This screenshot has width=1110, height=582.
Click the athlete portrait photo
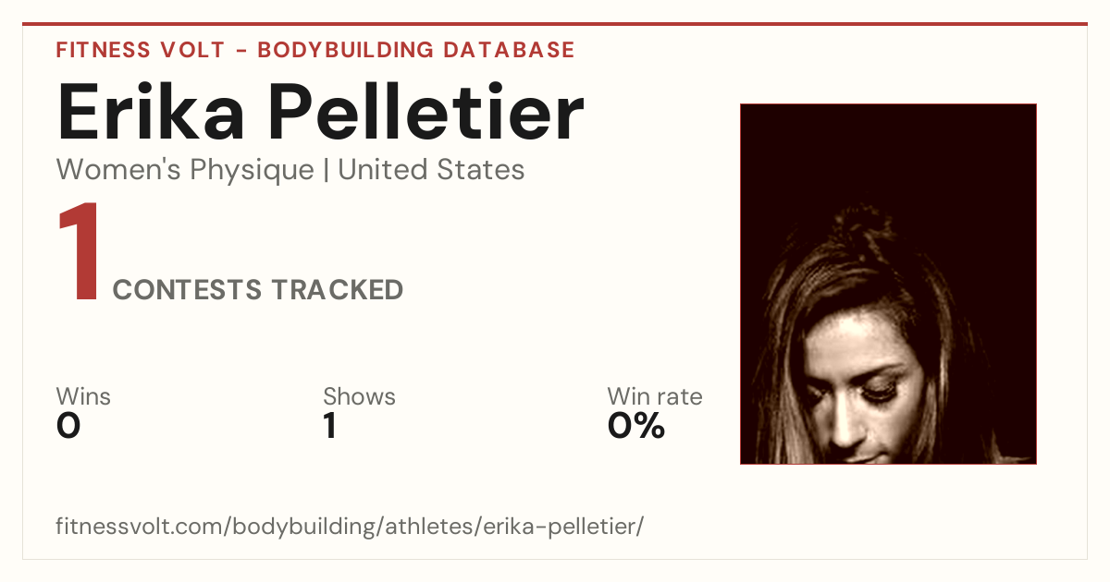click(888, 284)
